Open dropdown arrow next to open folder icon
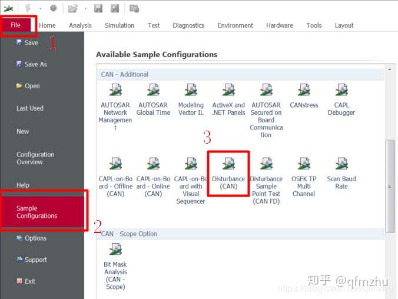This screenshot has width=398, height=299. point(85,9)
